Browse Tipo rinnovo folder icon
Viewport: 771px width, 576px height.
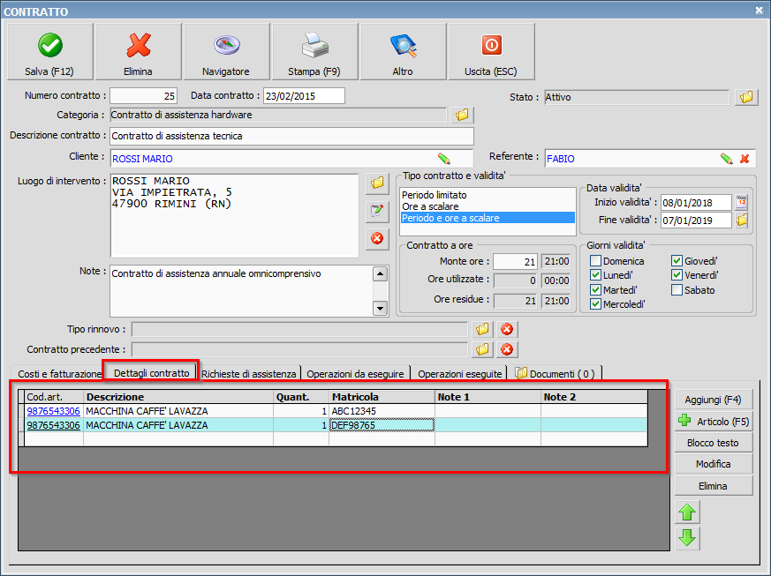[482, 329]
